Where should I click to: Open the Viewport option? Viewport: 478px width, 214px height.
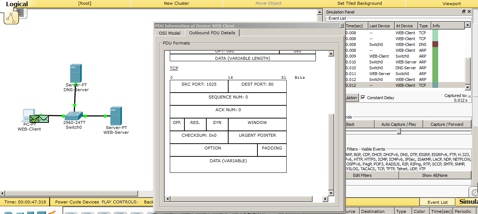[x=452, y=3]
